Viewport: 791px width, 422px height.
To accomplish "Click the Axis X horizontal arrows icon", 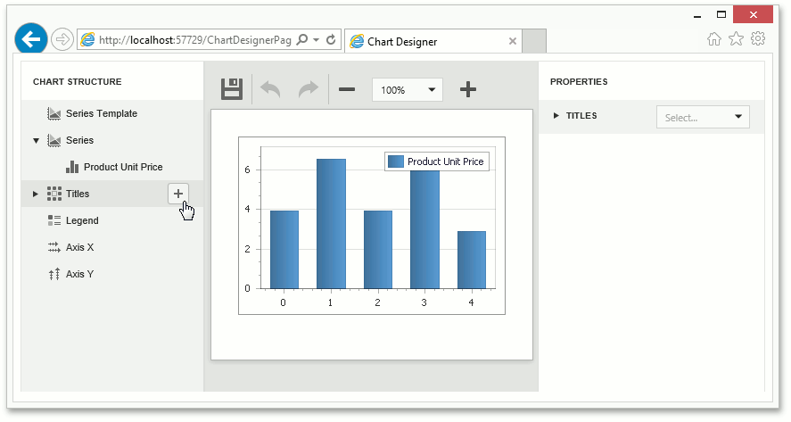I will point(54,247).
